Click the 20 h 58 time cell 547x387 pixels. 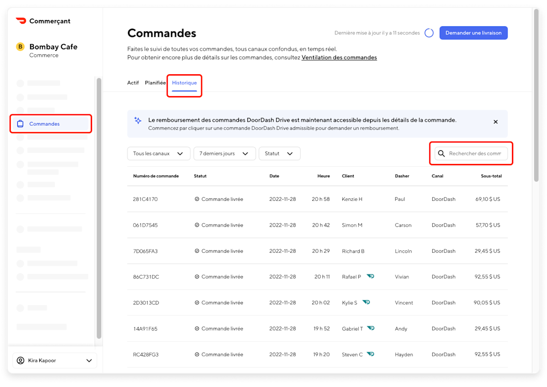(x=321, y=199)
